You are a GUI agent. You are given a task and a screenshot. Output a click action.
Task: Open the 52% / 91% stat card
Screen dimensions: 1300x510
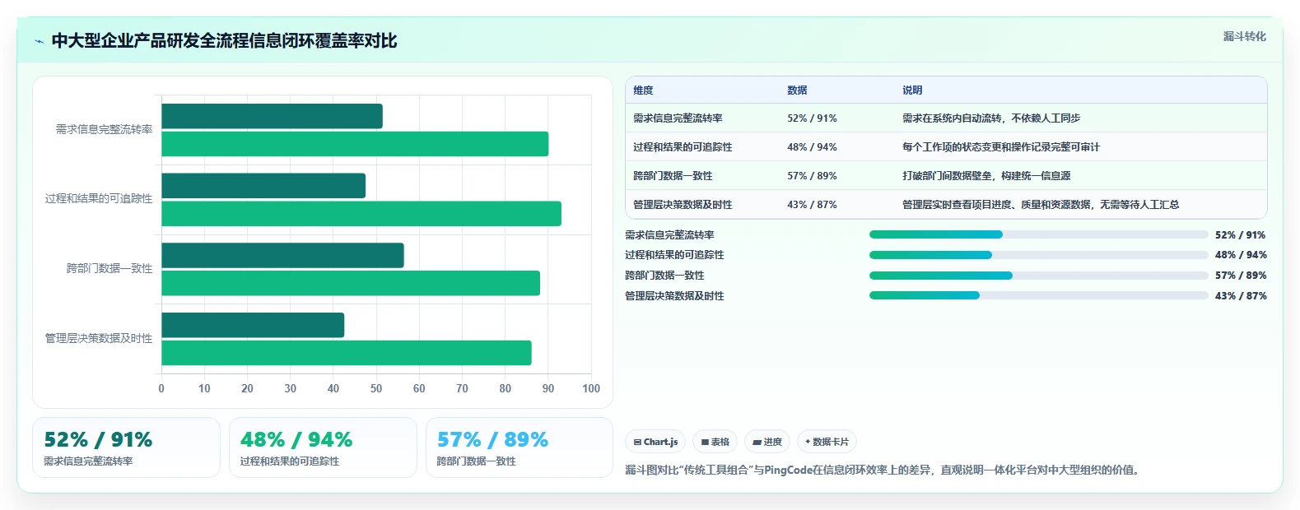click(126, 447)
